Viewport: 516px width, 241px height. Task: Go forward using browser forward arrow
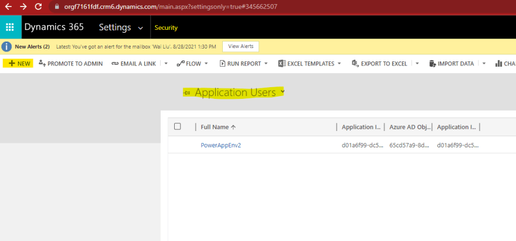23,6
